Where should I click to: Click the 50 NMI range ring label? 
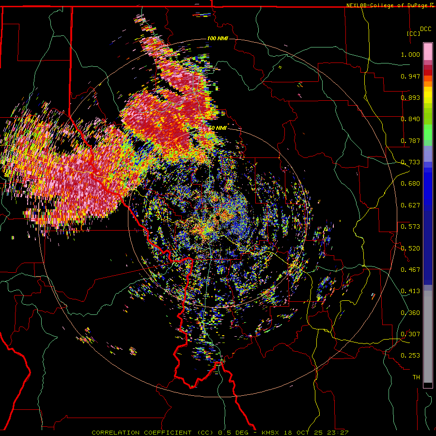click(218, 128)
